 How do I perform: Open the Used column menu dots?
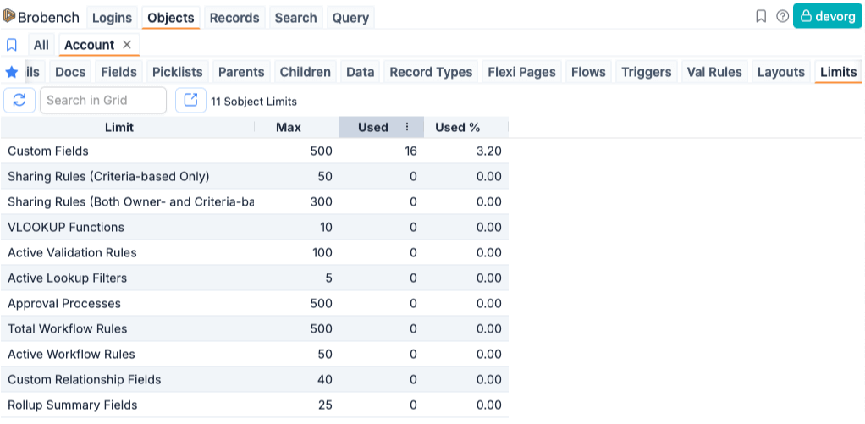point(407,127)
